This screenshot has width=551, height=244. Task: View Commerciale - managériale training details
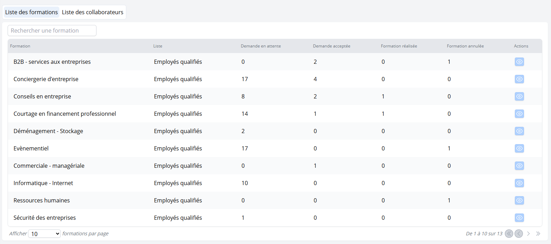(519, 166)
